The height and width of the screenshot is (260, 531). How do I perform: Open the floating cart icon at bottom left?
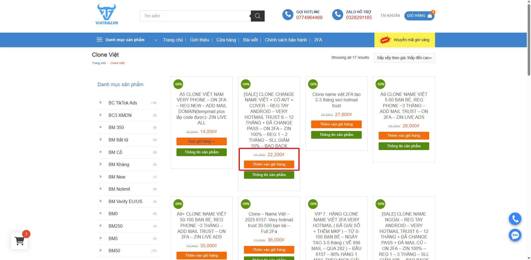[x=19, y=241]
